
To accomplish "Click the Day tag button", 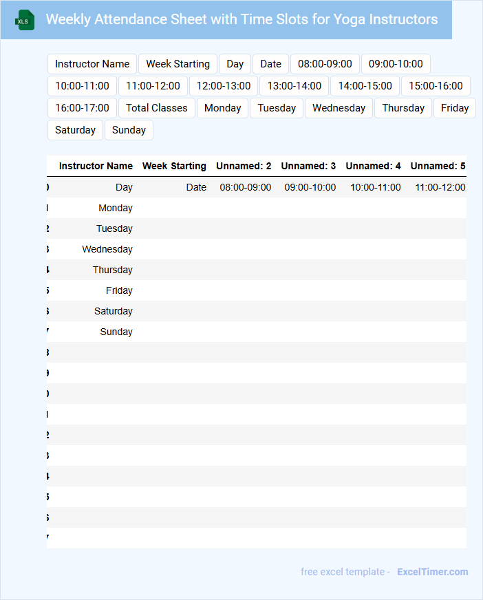I will (235, 64).
